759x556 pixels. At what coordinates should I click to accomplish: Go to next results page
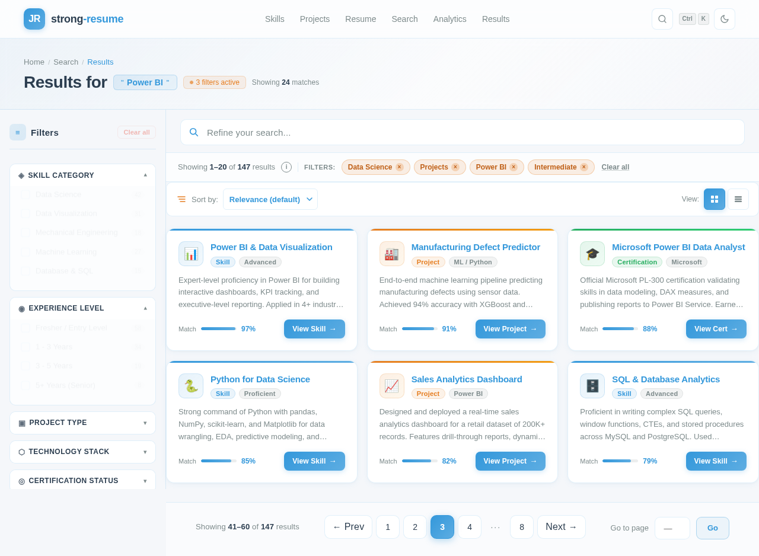[561, 527]
